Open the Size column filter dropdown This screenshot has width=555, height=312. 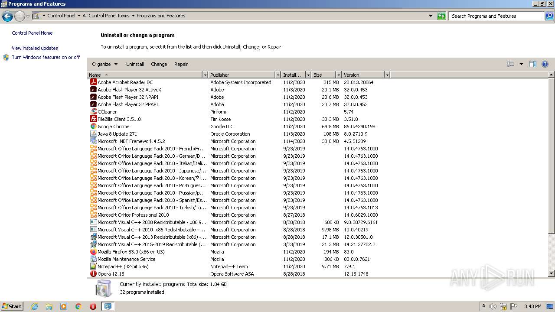coord(339,75)
